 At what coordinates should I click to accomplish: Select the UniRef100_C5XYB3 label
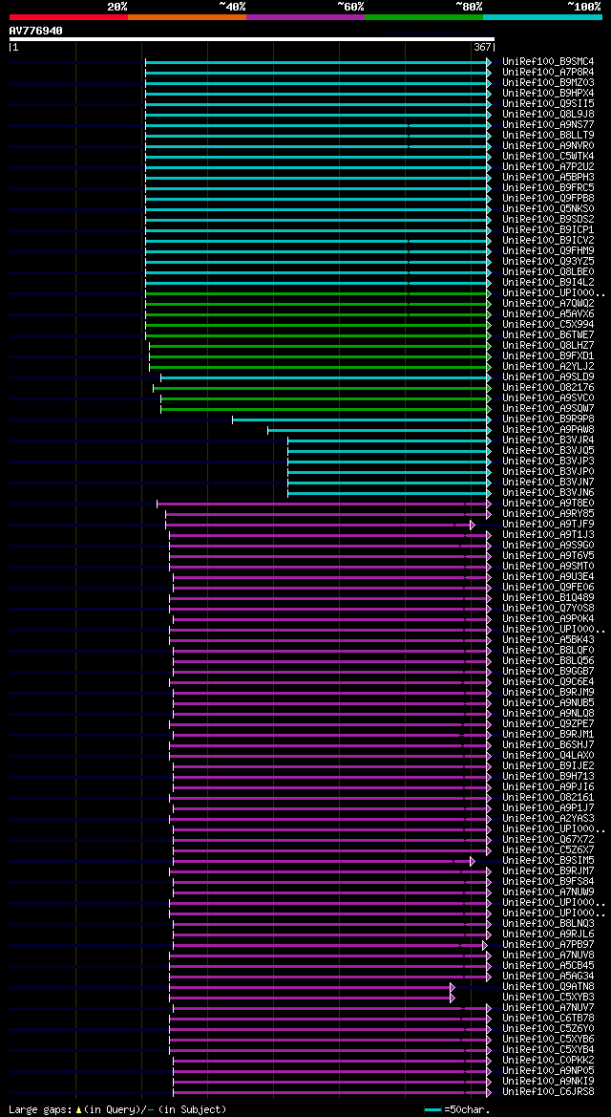point(548,997)
